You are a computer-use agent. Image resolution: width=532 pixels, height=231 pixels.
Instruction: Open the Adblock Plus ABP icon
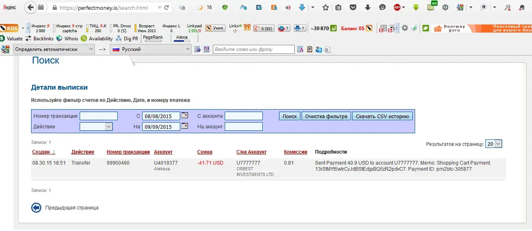pos(397,7)
